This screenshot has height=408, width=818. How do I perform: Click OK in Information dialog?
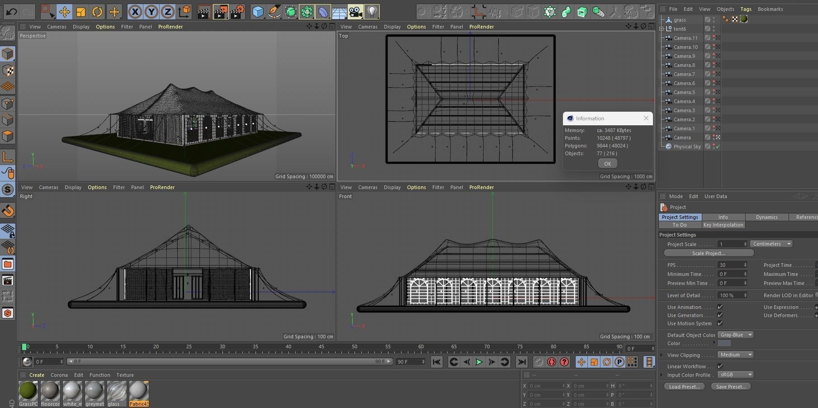tap(607, 164)
